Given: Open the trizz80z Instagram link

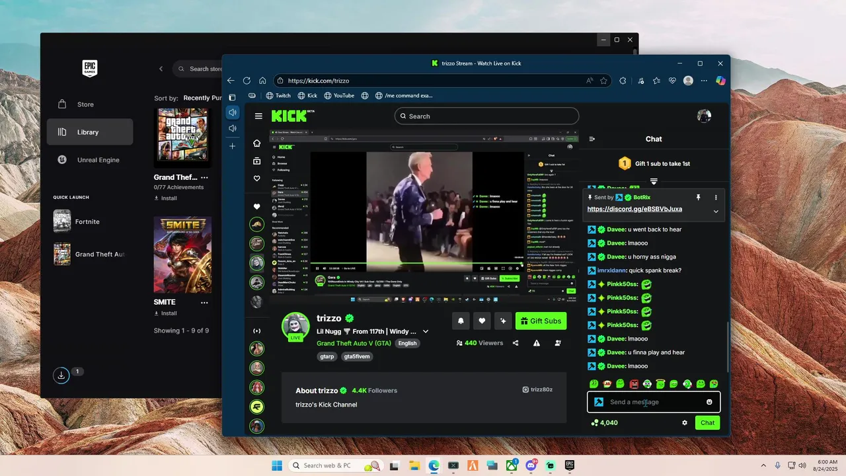Looking at the screenshot, I should pos(537,389).
